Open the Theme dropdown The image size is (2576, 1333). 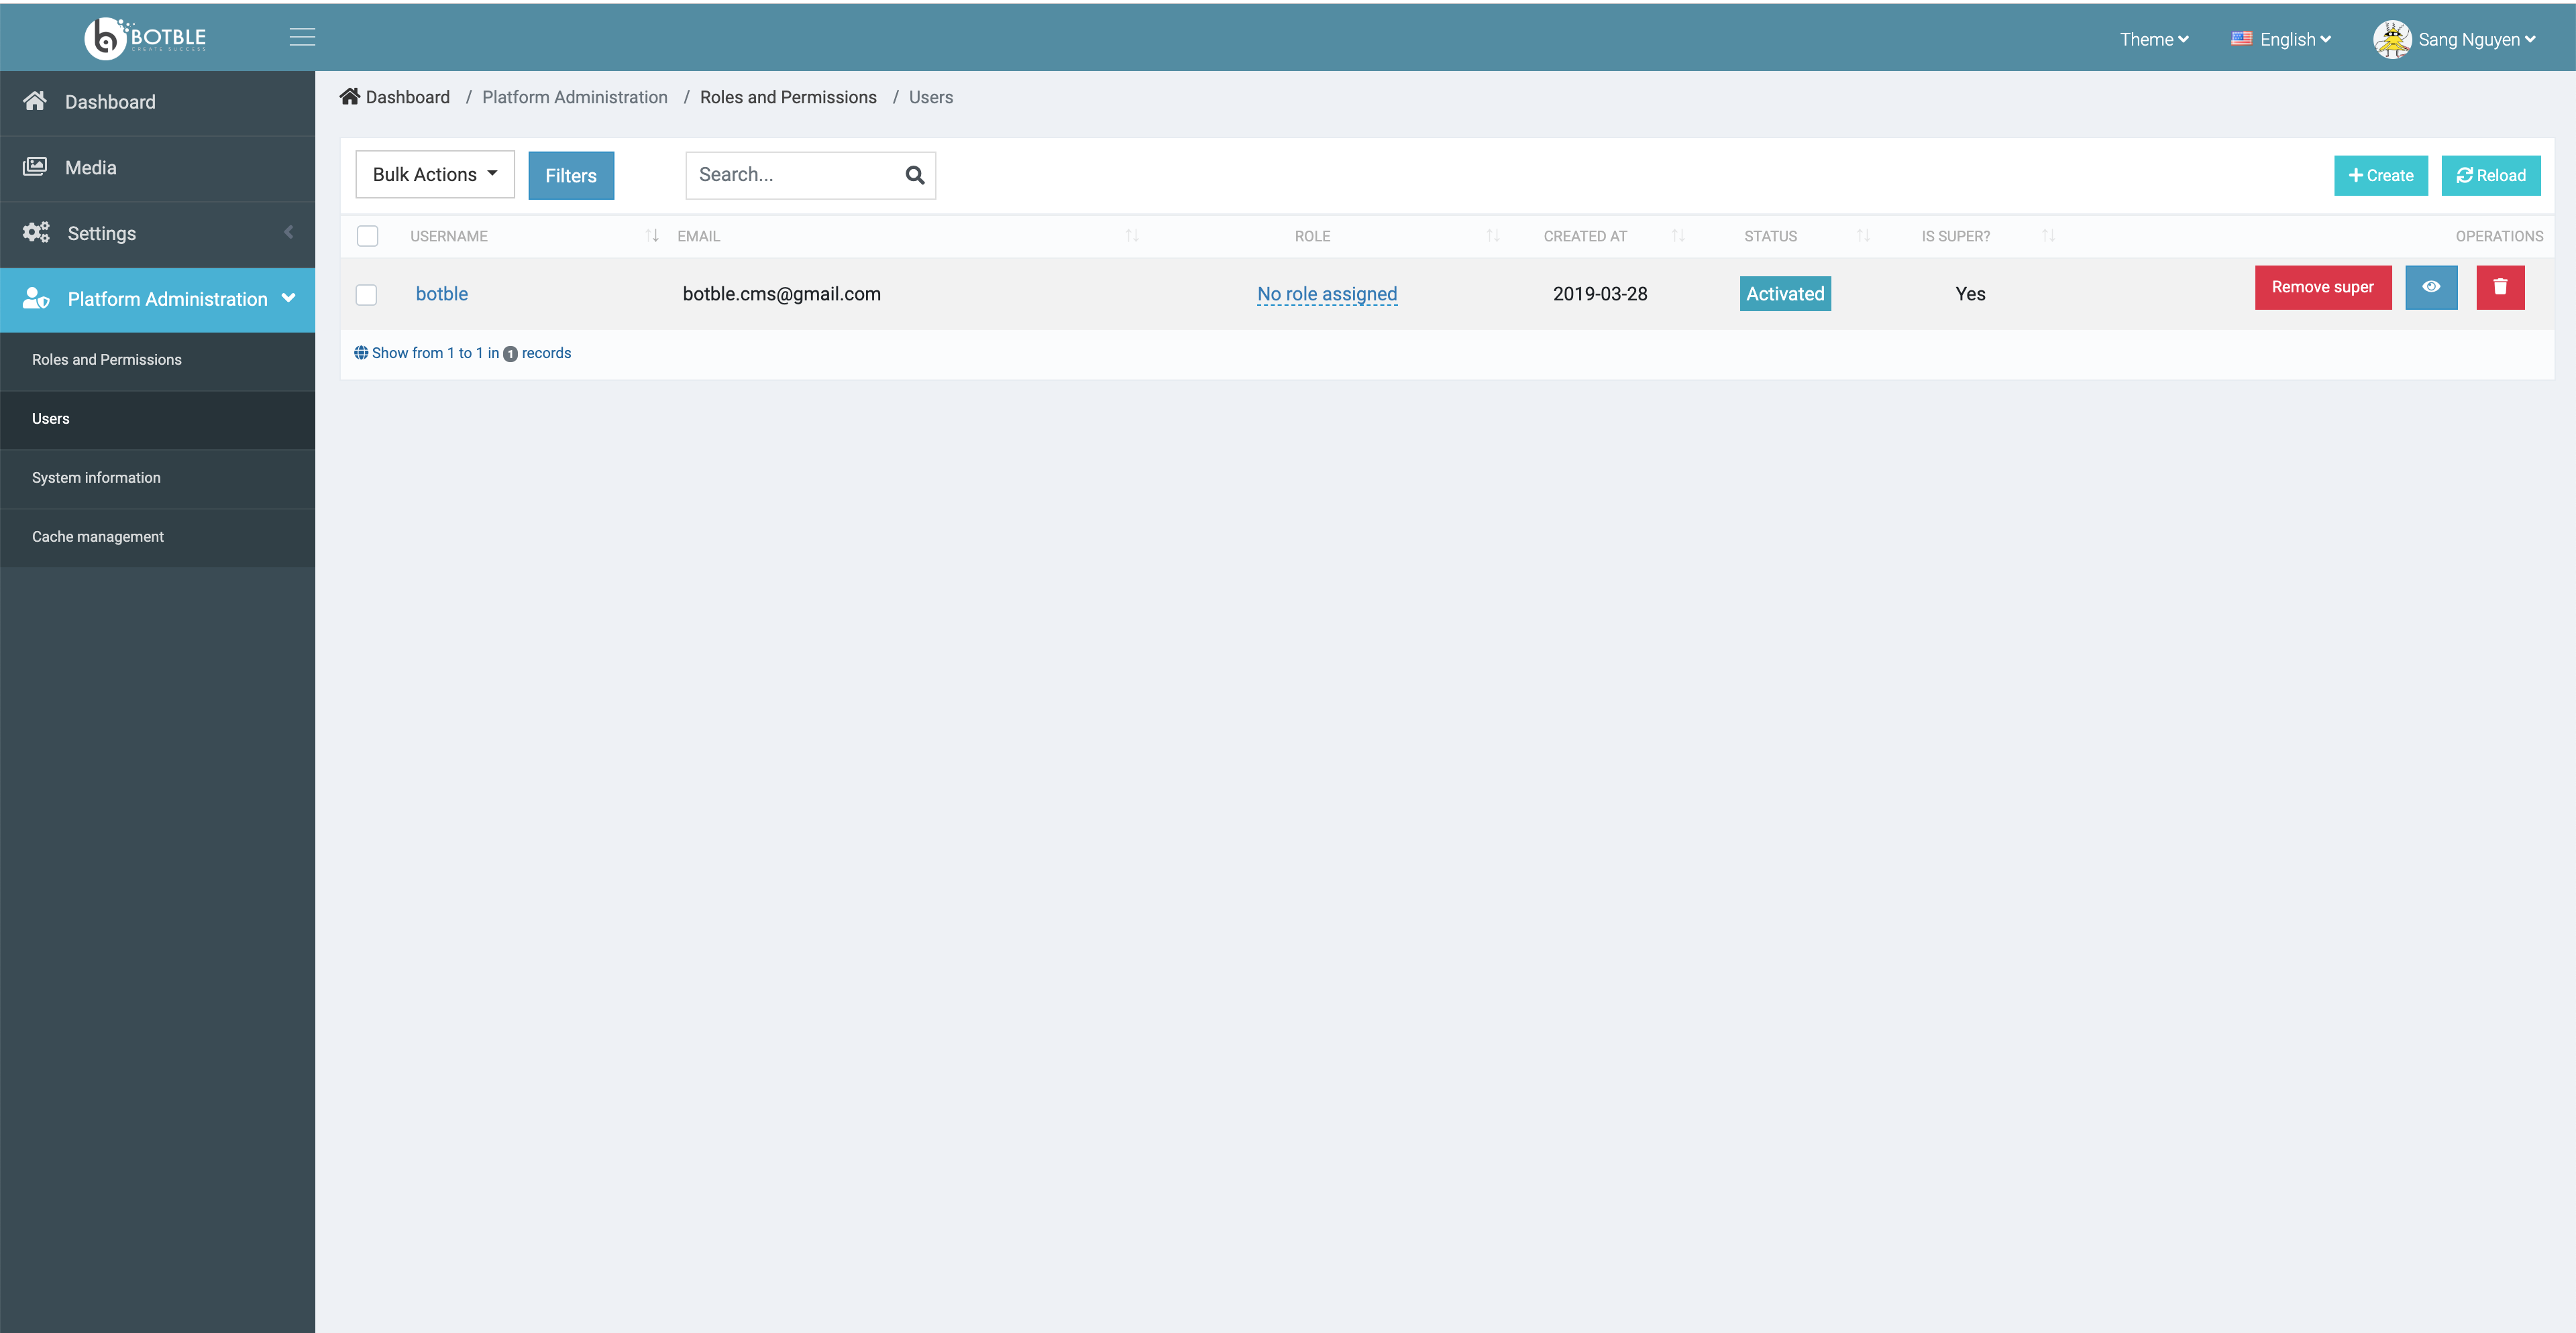click(2154, 39)
